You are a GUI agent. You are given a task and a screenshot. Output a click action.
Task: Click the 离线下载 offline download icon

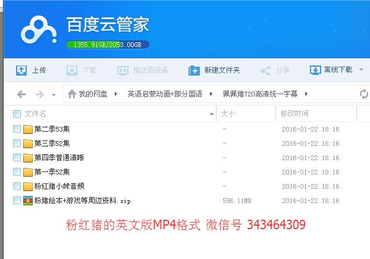click(x=315, y=70)
